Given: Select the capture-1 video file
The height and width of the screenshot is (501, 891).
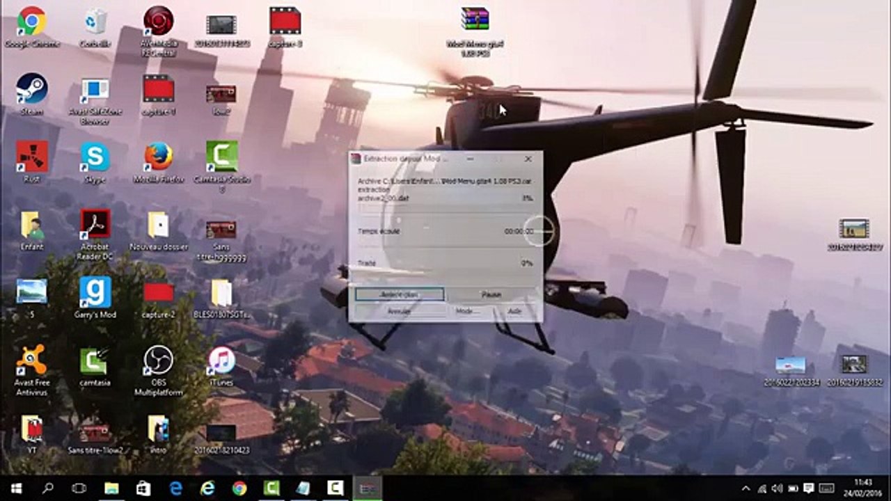Looking at the screenshot, I should pos(159,95).
